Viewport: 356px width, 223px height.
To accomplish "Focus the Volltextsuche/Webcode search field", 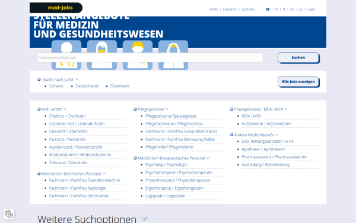I will coord(150,58).
